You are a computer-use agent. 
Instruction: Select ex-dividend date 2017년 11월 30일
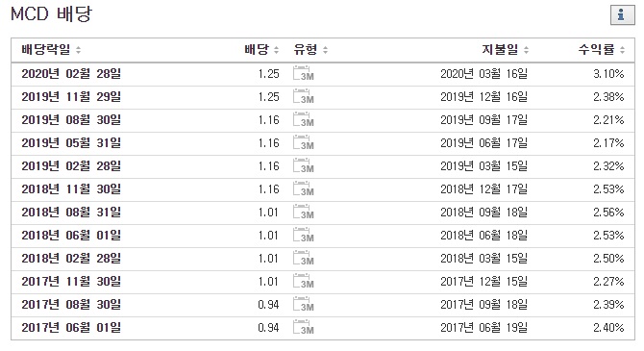coord(71,281)
